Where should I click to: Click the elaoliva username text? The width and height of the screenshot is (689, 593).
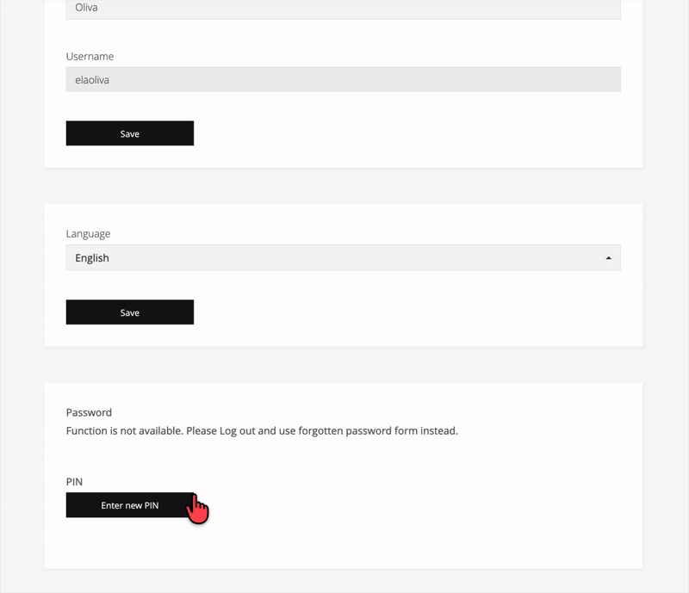[92, 80]
